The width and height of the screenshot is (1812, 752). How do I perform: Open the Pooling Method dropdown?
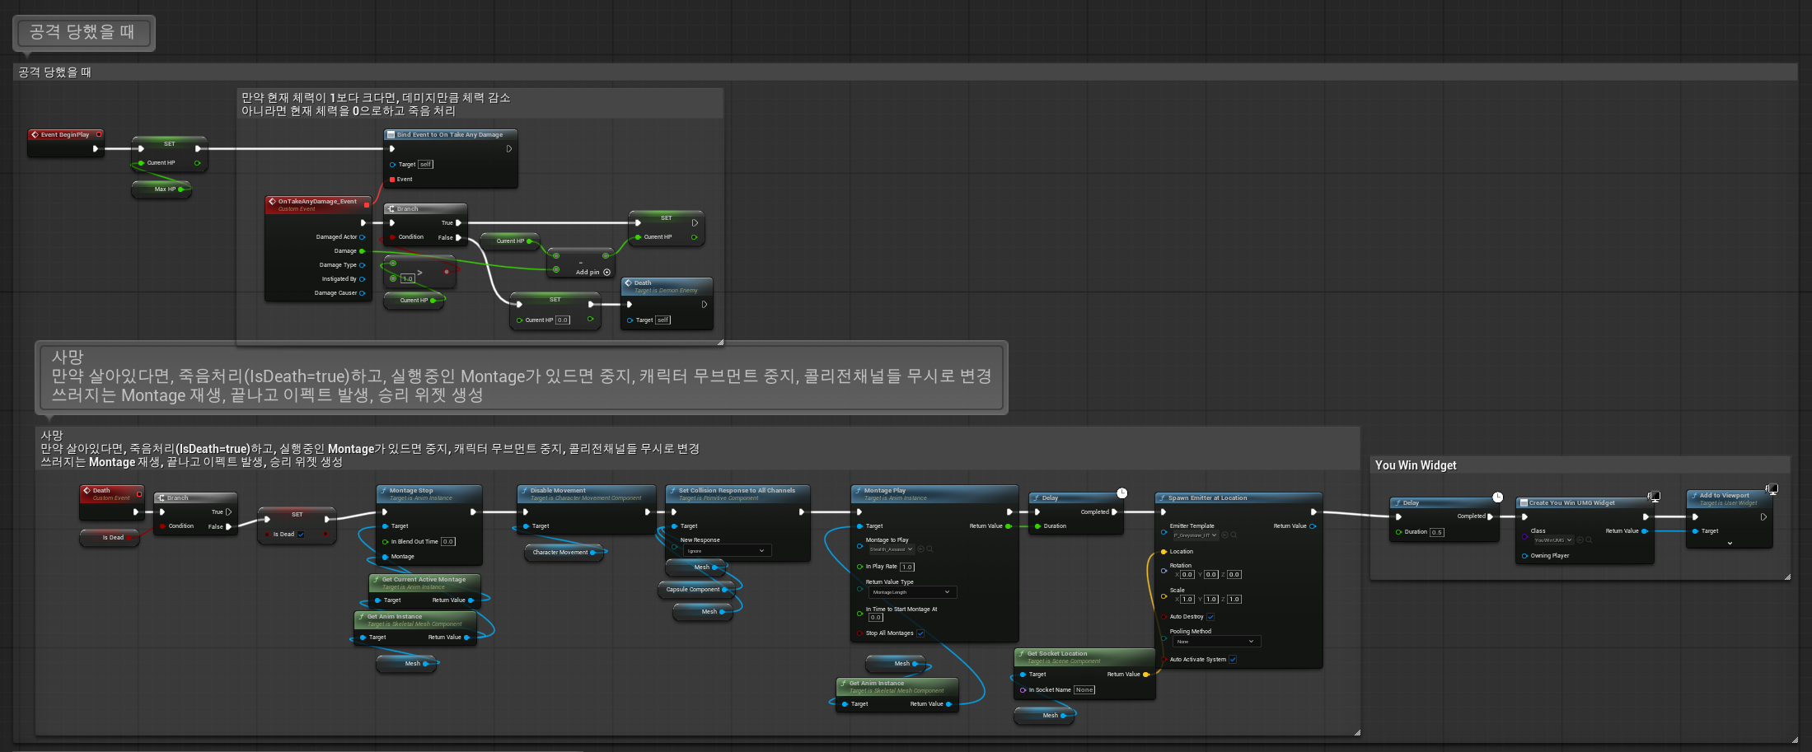coord(1215,642)
